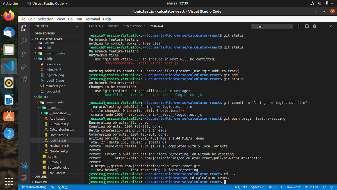Start a Live Share session
This screenshot has width=337, height=190.
coord(324,187)
